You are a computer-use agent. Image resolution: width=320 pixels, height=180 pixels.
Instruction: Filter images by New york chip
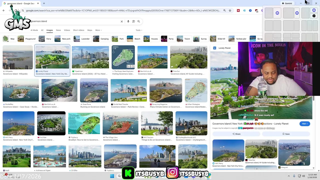[x=63, y=39]
